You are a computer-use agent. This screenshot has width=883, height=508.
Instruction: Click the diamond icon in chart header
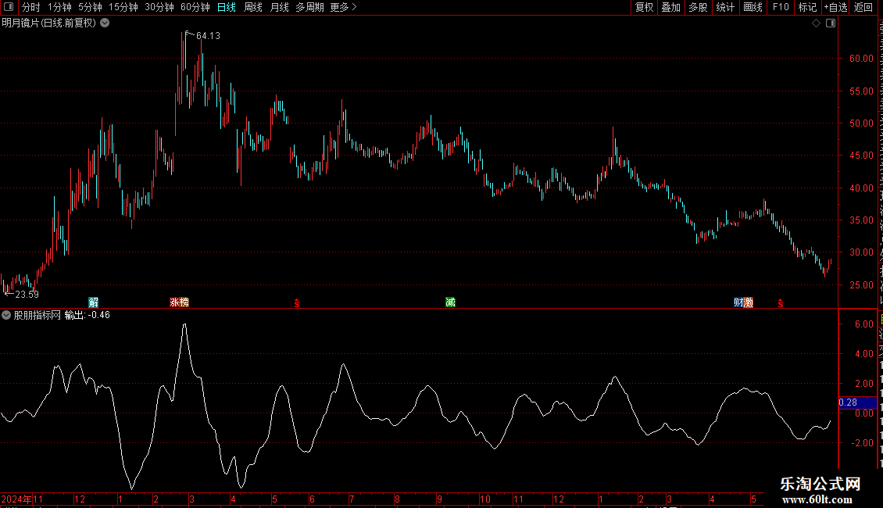(816, 23)
